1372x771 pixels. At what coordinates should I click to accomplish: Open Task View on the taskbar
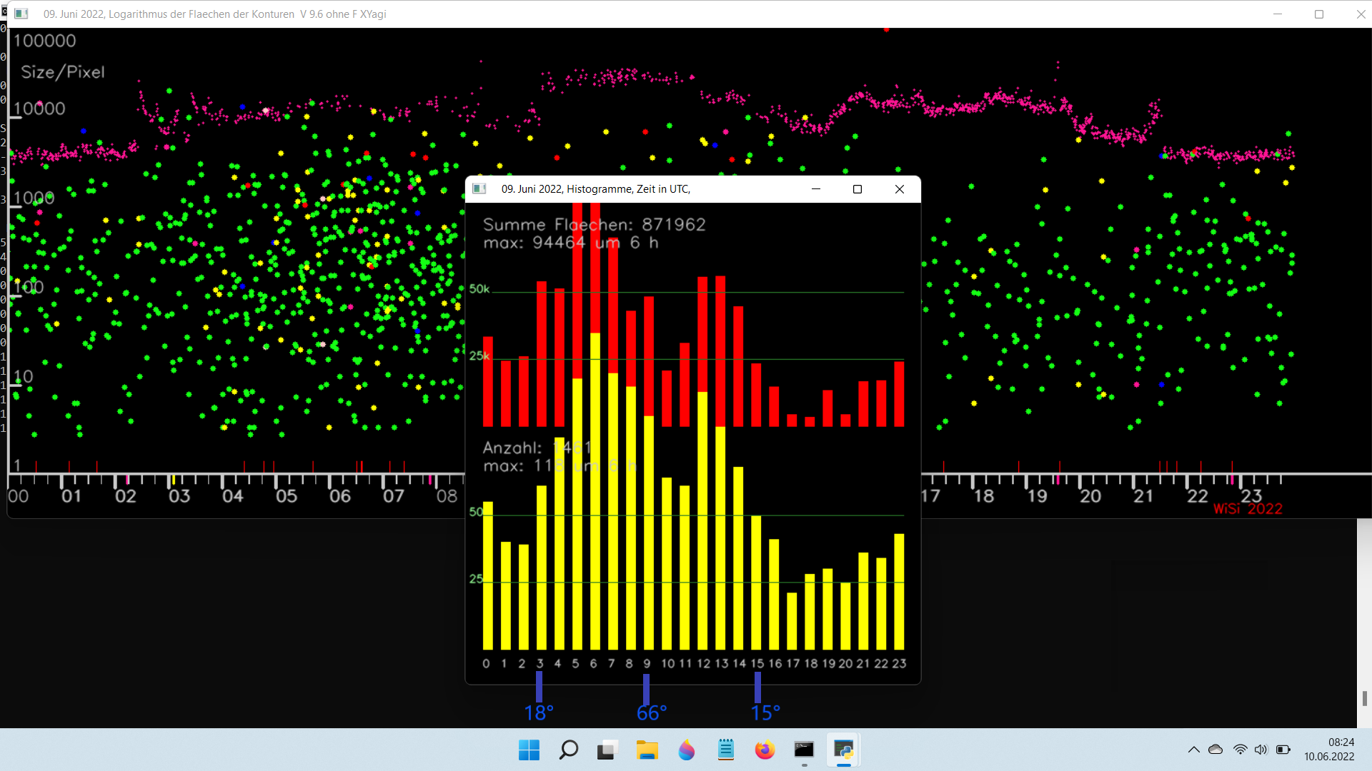(607, 750)
